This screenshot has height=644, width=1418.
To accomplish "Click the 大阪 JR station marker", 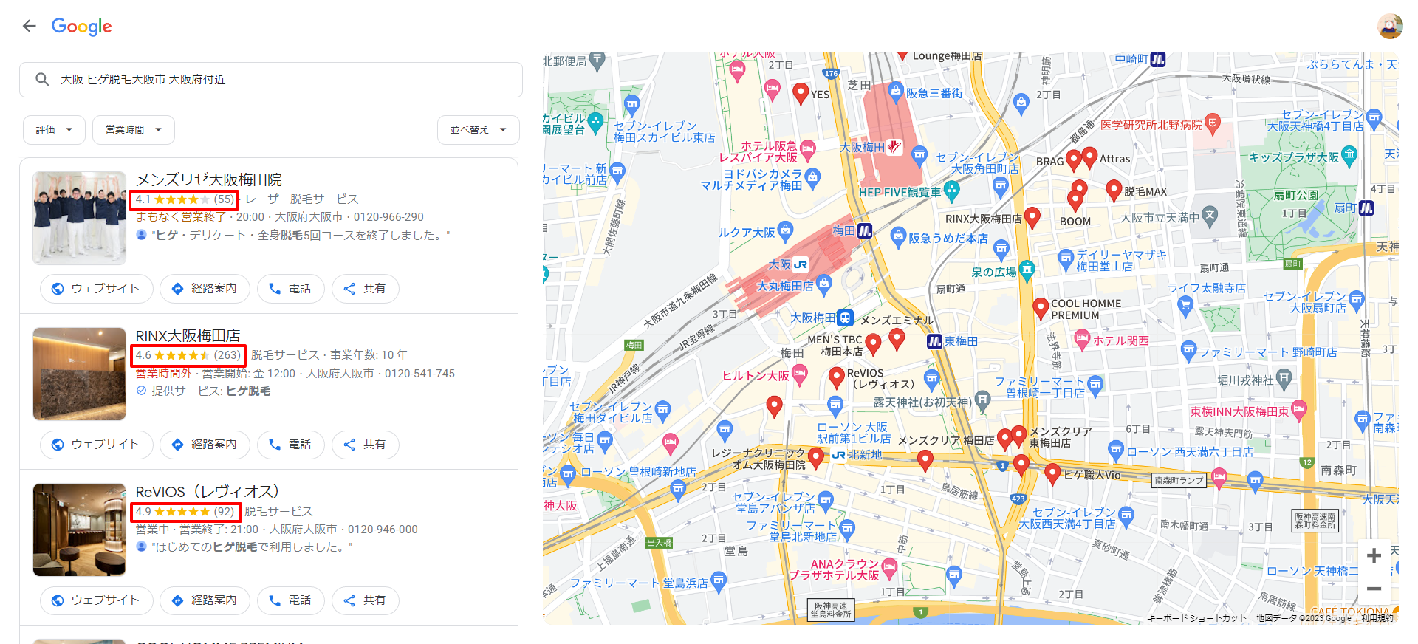I will [x=801, y=264].
